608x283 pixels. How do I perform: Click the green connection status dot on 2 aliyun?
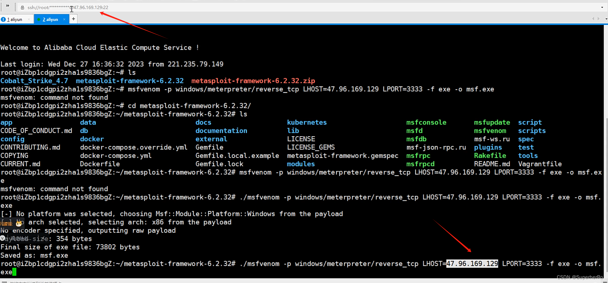point(39,20)
